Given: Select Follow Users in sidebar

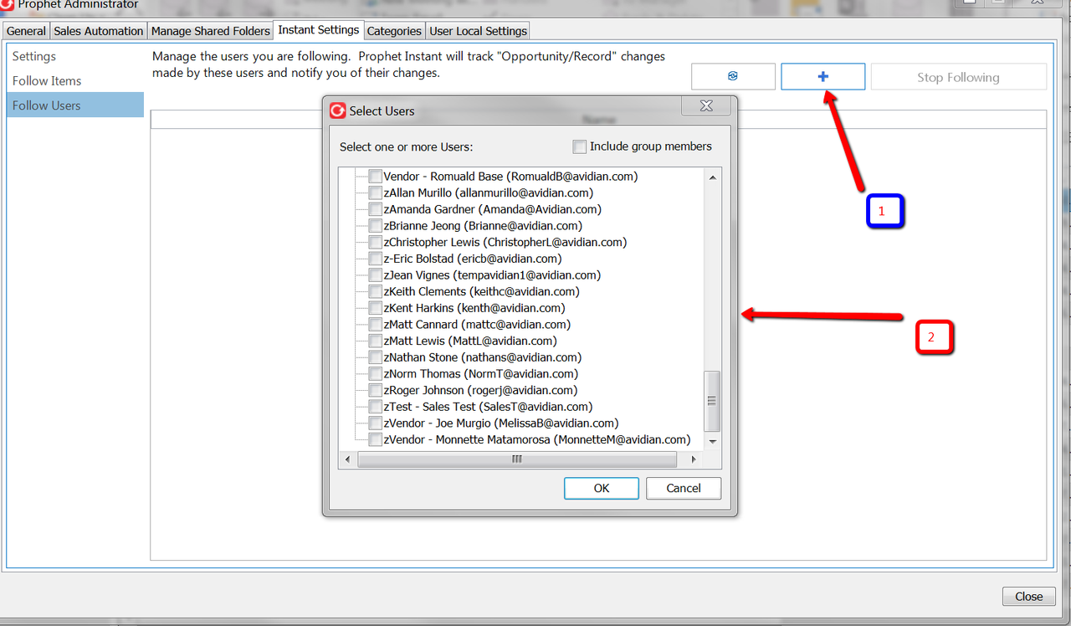Looking at the screenshot, I should coord(75,105).
